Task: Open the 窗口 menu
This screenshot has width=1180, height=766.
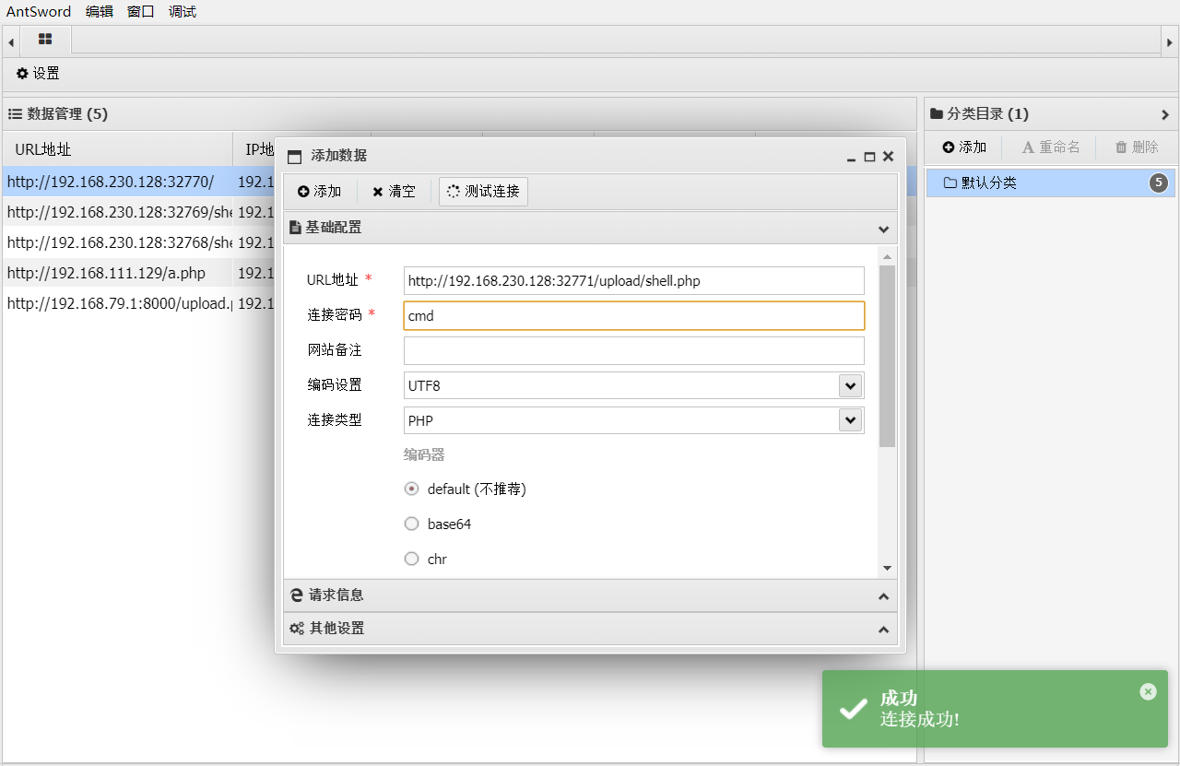Action: [x=141, y=12]
